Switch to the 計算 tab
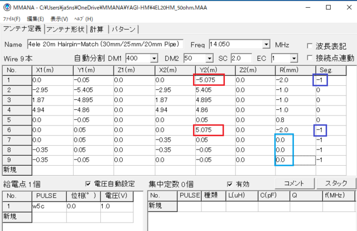The height and width of the screenshot is (231, 357). coord(98,29)
